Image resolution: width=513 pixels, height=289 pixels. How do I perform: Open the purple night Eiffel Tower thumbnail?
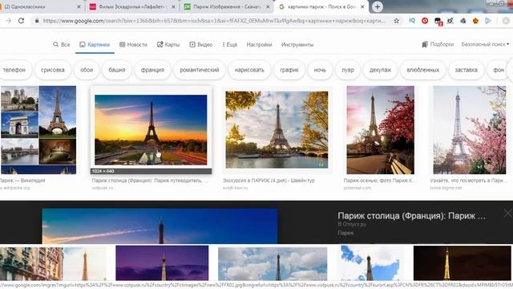point(162,263)
